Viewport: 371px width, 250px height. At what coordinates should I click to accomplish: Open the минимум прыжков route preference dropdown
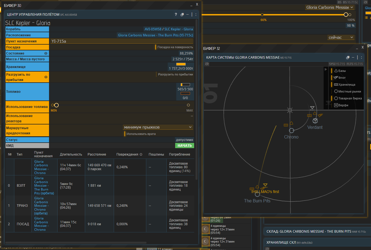158,127
